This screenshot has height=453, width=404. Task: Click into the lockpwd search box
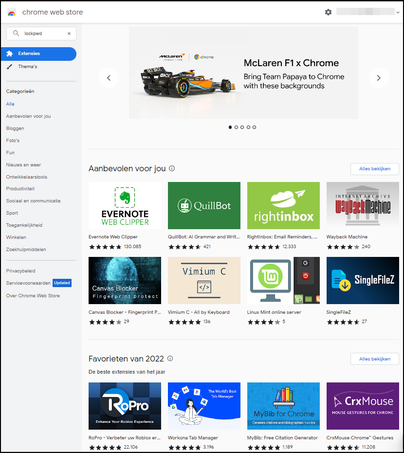[x=41, y=34]
